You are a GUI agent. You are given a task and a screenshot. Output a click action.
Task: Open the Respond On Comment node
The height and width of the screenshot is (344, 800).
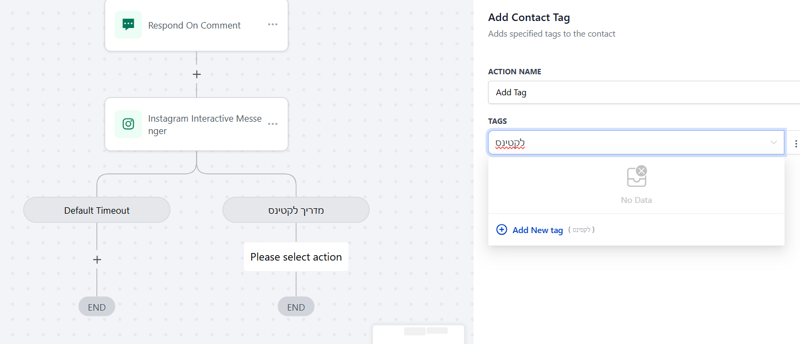pos(197,25)
